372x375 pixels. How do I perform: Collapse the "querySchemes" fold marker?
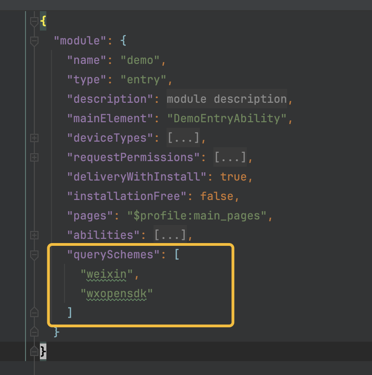tap(34, 255)
